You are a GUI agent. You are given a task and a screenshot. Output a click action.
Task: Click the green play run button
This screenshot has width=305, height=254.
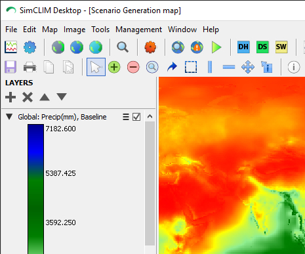coord(216,47)
